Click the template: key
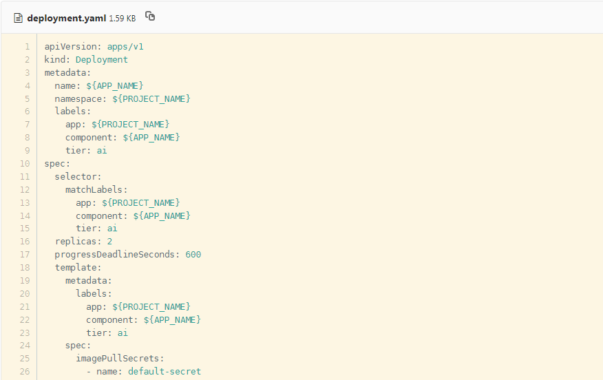Viewport: 603px width, 380px height. click(78, 267)
